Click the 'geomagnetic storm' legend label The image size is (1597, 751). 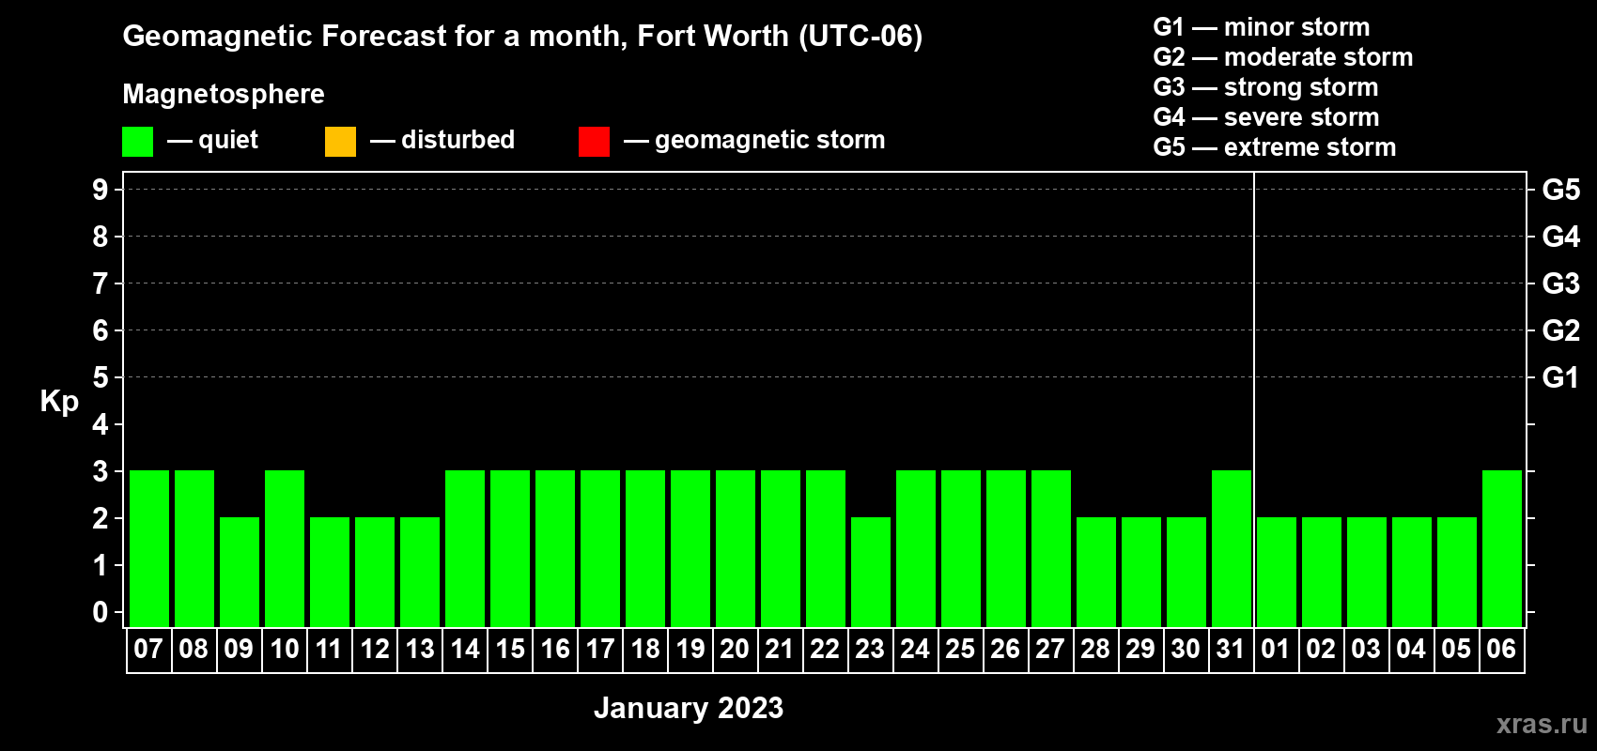770,140
